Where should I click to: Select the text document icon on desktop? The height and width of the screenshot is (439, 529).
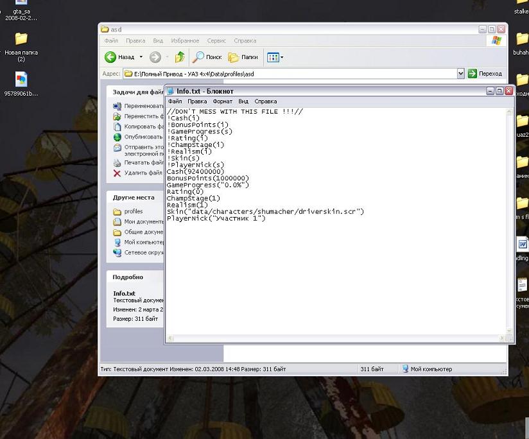point(522,285)
